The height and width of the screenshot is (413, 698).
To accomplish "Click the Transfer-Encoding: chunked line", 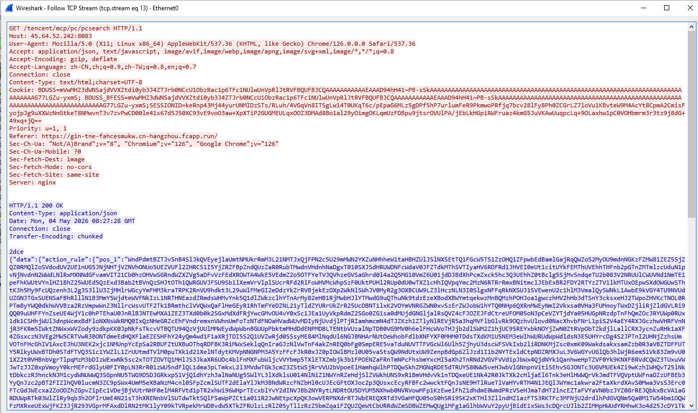I will 56,236.
